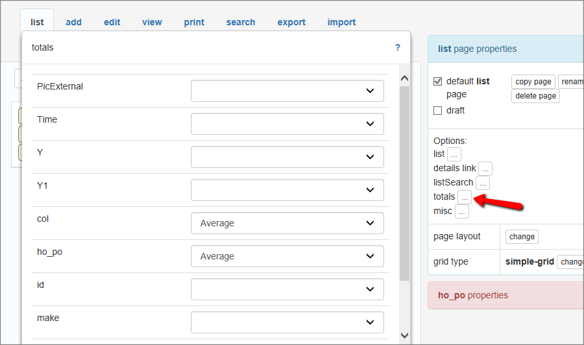Open the list options ellipsis button
Viewport: 584px width, 345px height.
click(454, 154)
